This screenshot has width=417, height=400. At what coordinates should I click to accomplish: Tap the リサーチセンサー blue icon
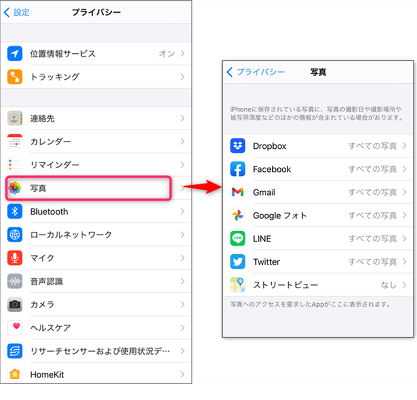tap(15, 351)
